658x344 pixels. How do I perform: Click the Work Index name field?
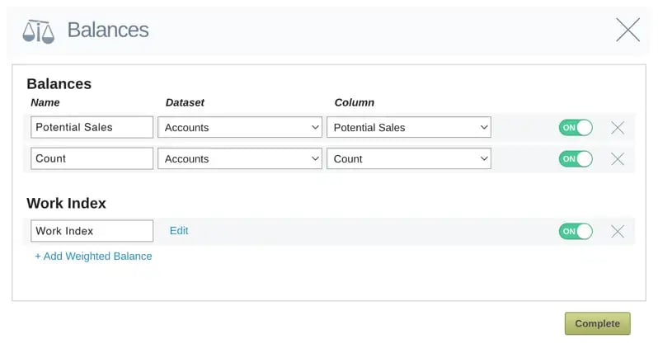pos(92,231)
